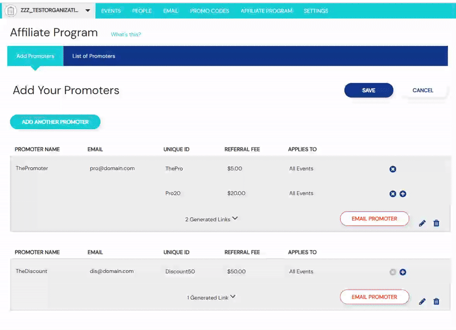Delete ThePromoter with the trash icon
456x330 pixels.
pyautogui.click(x=436, y=223)
